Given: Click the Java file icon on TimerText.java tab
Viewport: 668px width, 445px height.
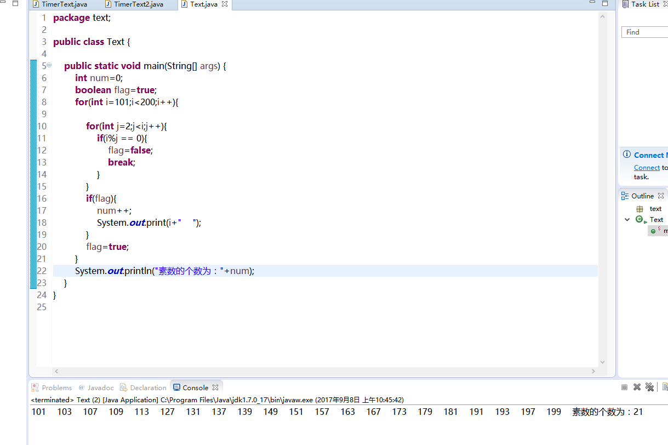Looking at the screenshot, I should [36, 4].
